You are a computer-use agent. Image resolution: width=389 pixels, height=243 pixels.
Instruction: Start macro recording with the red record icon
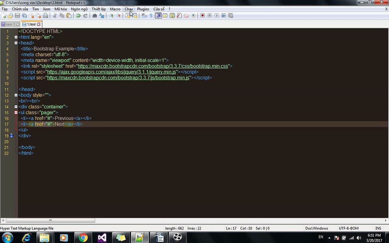tap(203, 16)
